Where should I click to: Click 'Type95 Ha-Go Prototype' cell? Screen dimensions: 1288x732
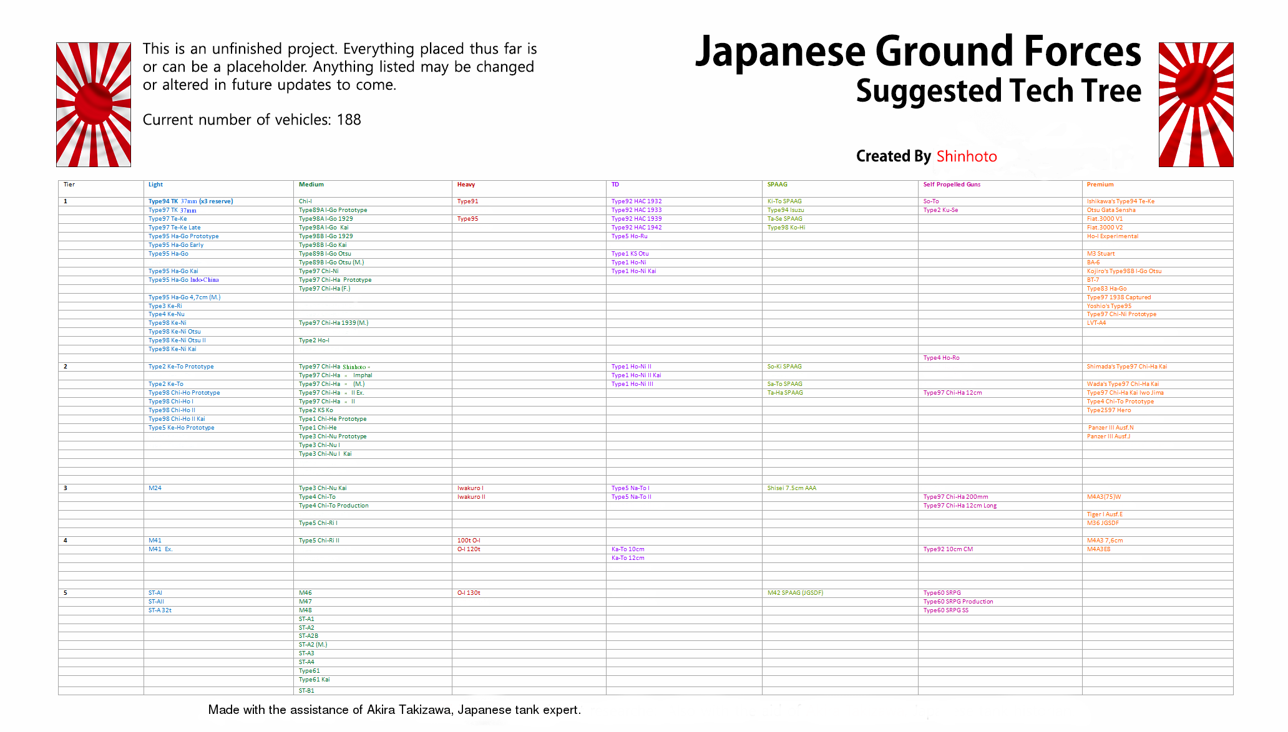pos(183,236)
